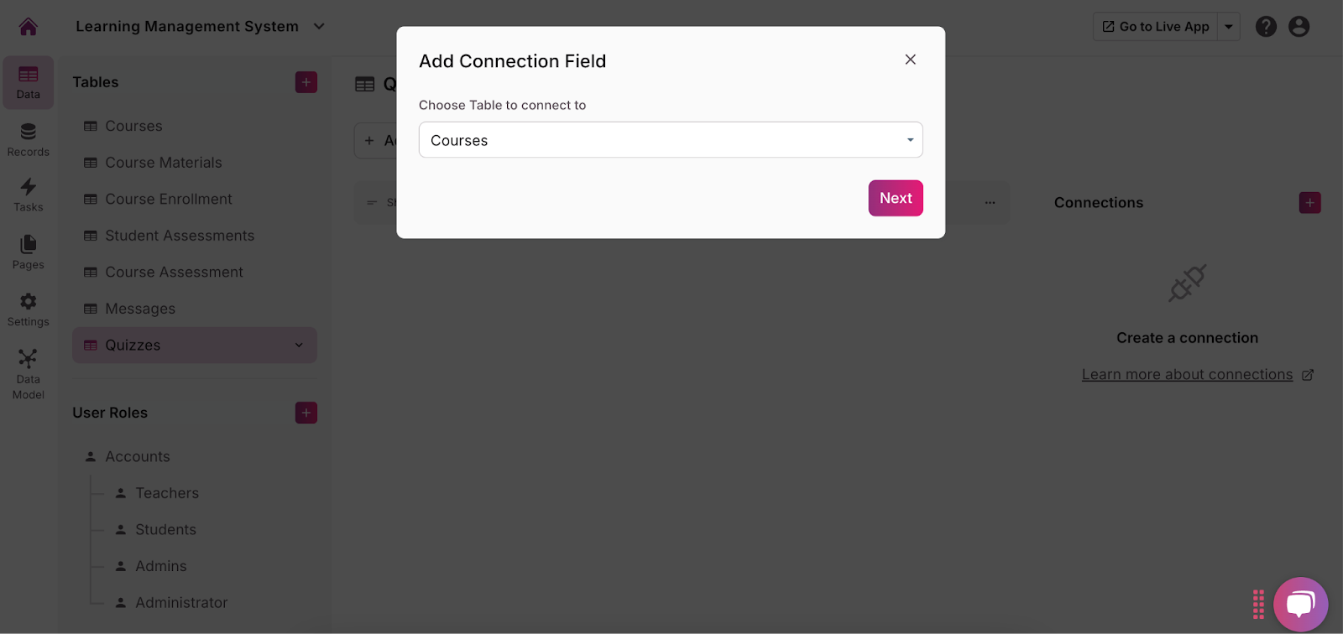This screenshot has height=634, width=1343.
Task: Click the help question mark icon
Action: click(x=1266, y=27)
